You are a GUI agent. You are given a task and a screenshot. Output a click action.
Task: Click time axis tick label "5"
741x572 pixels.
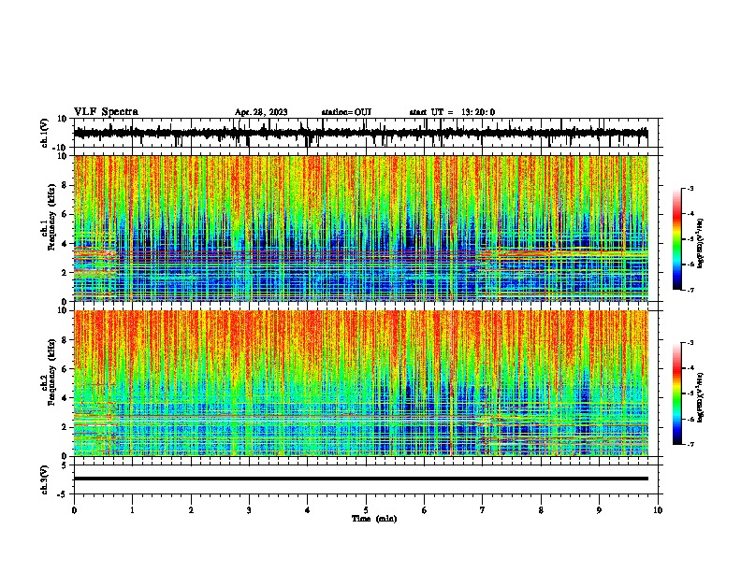click(x=366, y=510)
